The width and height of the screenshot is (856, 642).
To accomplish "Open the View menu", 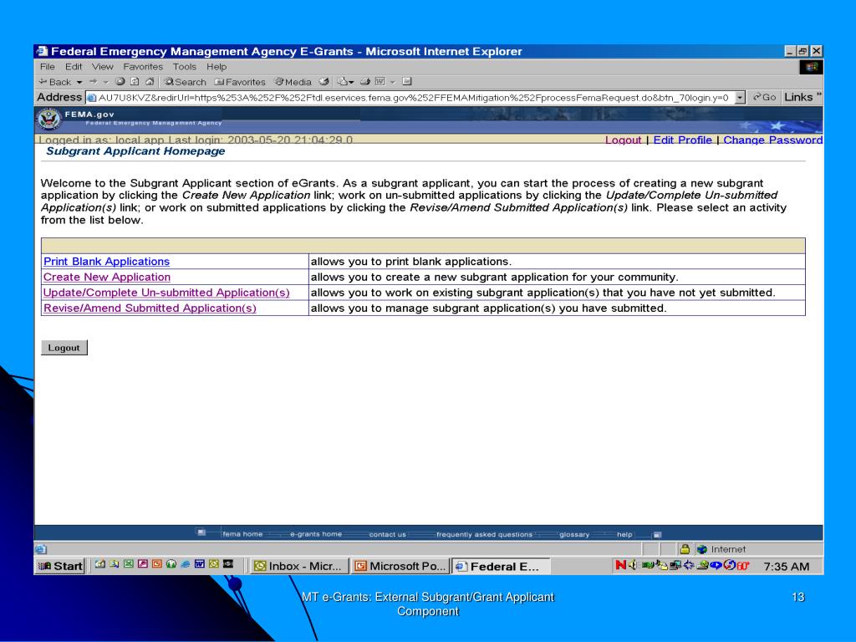I will [x=102, y=67].
